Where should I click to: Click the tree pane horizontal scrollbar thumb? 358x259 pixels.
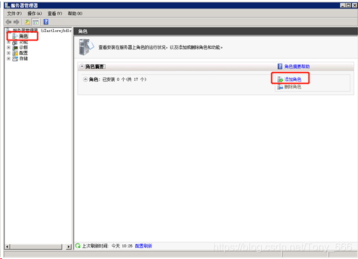click(37, 247)
